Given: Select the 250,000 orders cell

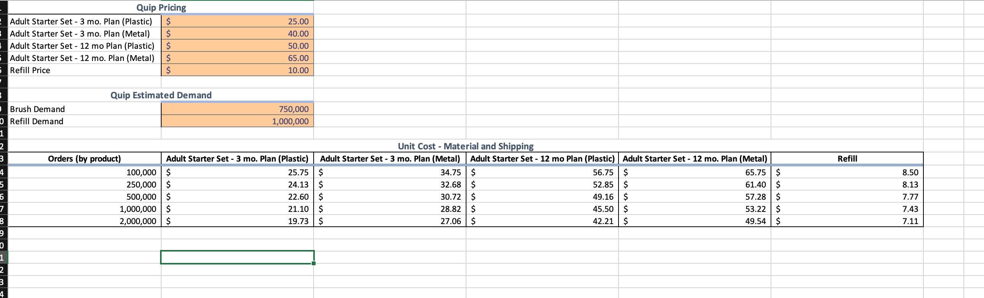Looking at the screenshot, I should [85, 184].
